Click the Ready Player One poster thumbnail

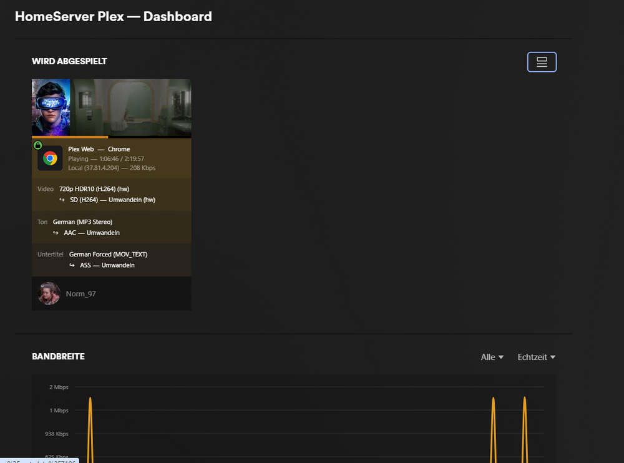51,107
